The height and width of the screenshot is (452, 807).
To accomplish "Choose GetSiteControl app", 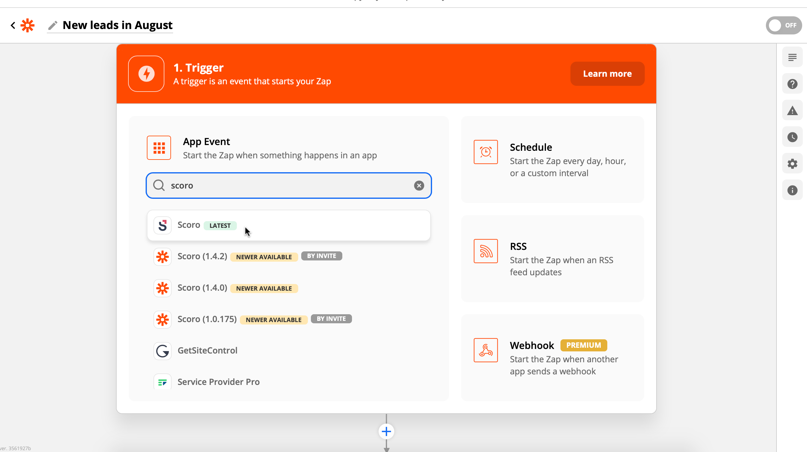I will click(x=289, y=350).
